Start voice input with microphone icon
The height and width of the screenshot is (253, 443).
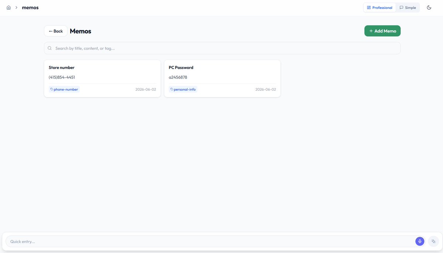pyautogui.click(x=420, y=241)
